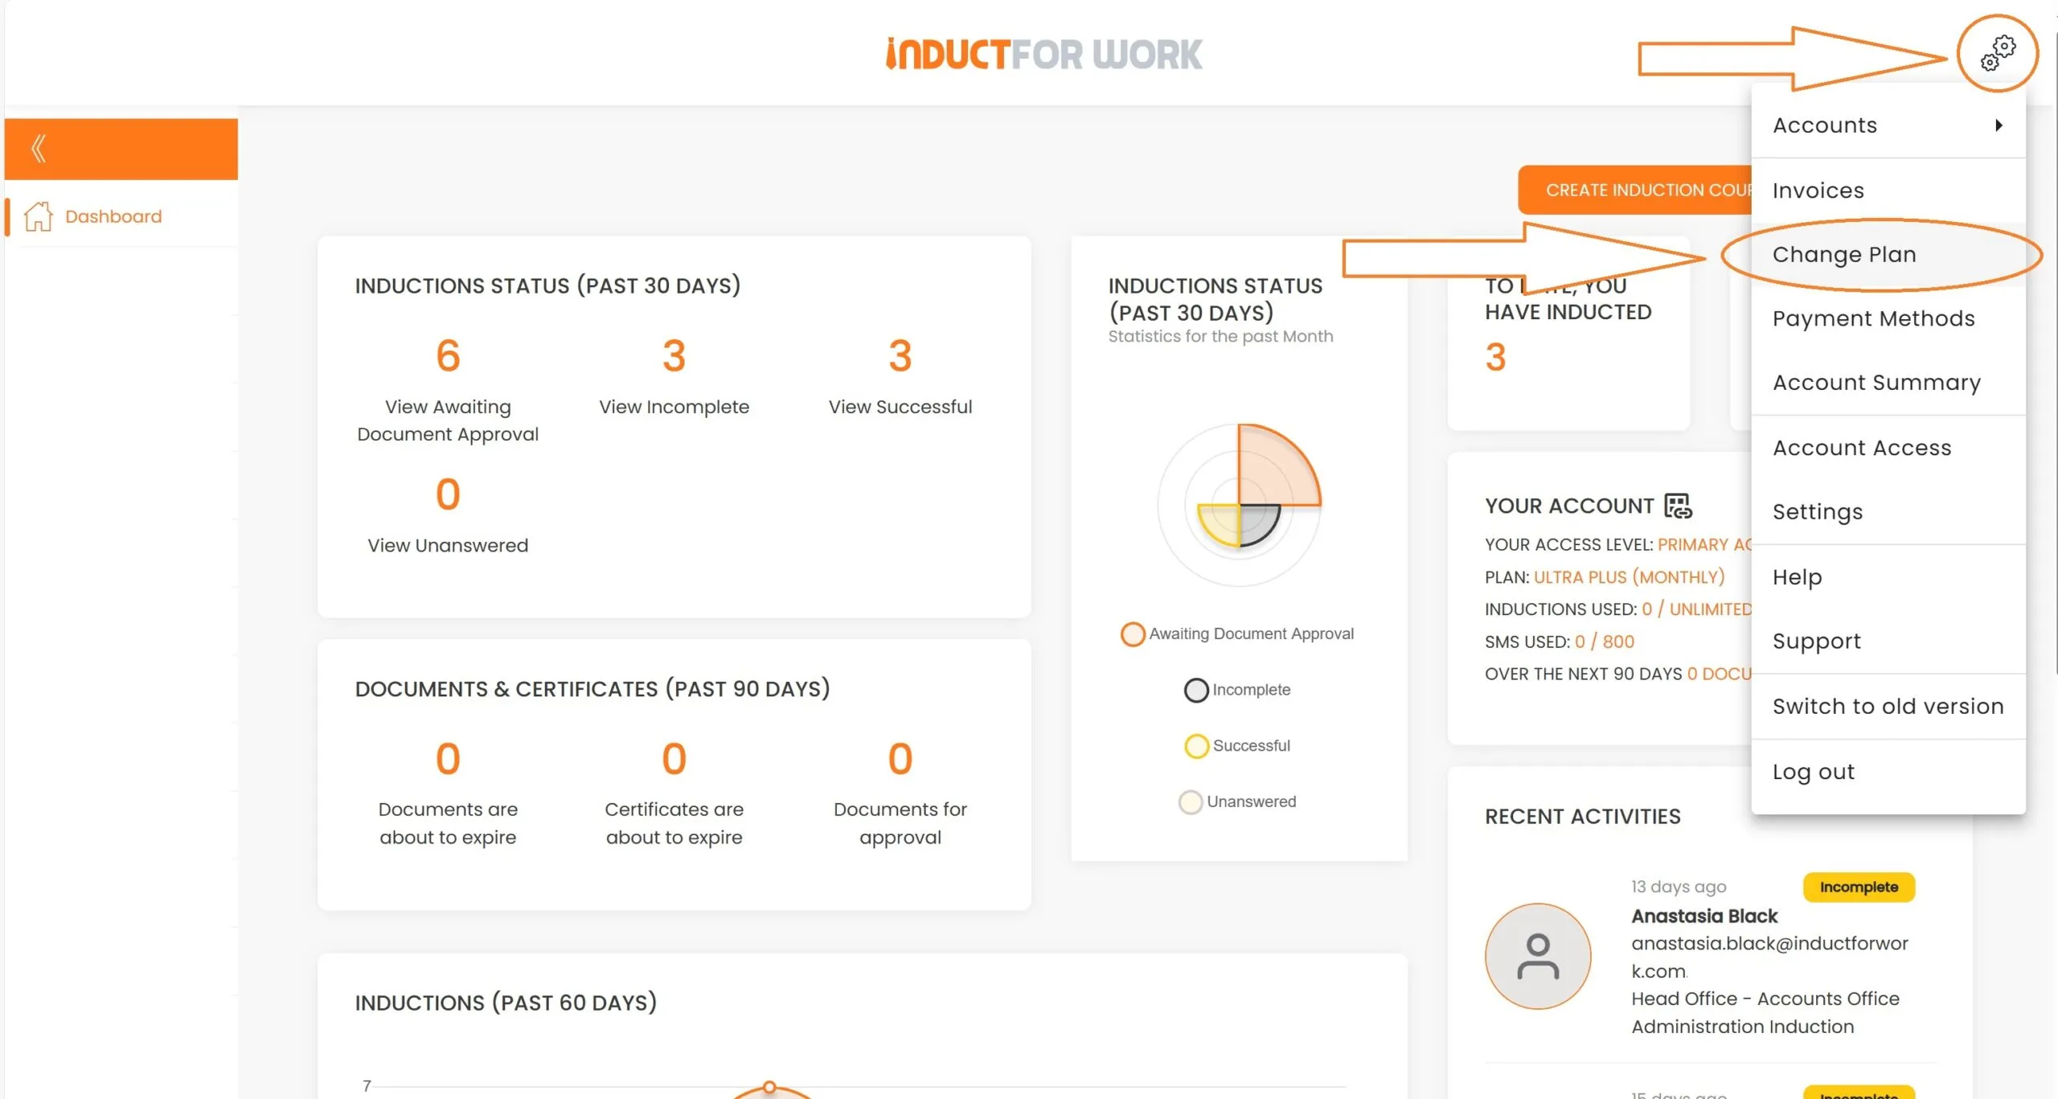Click Anastasia Black's avatar icon
This screenshot has height=1099, width=2058.
click(x=1537, y=956)
